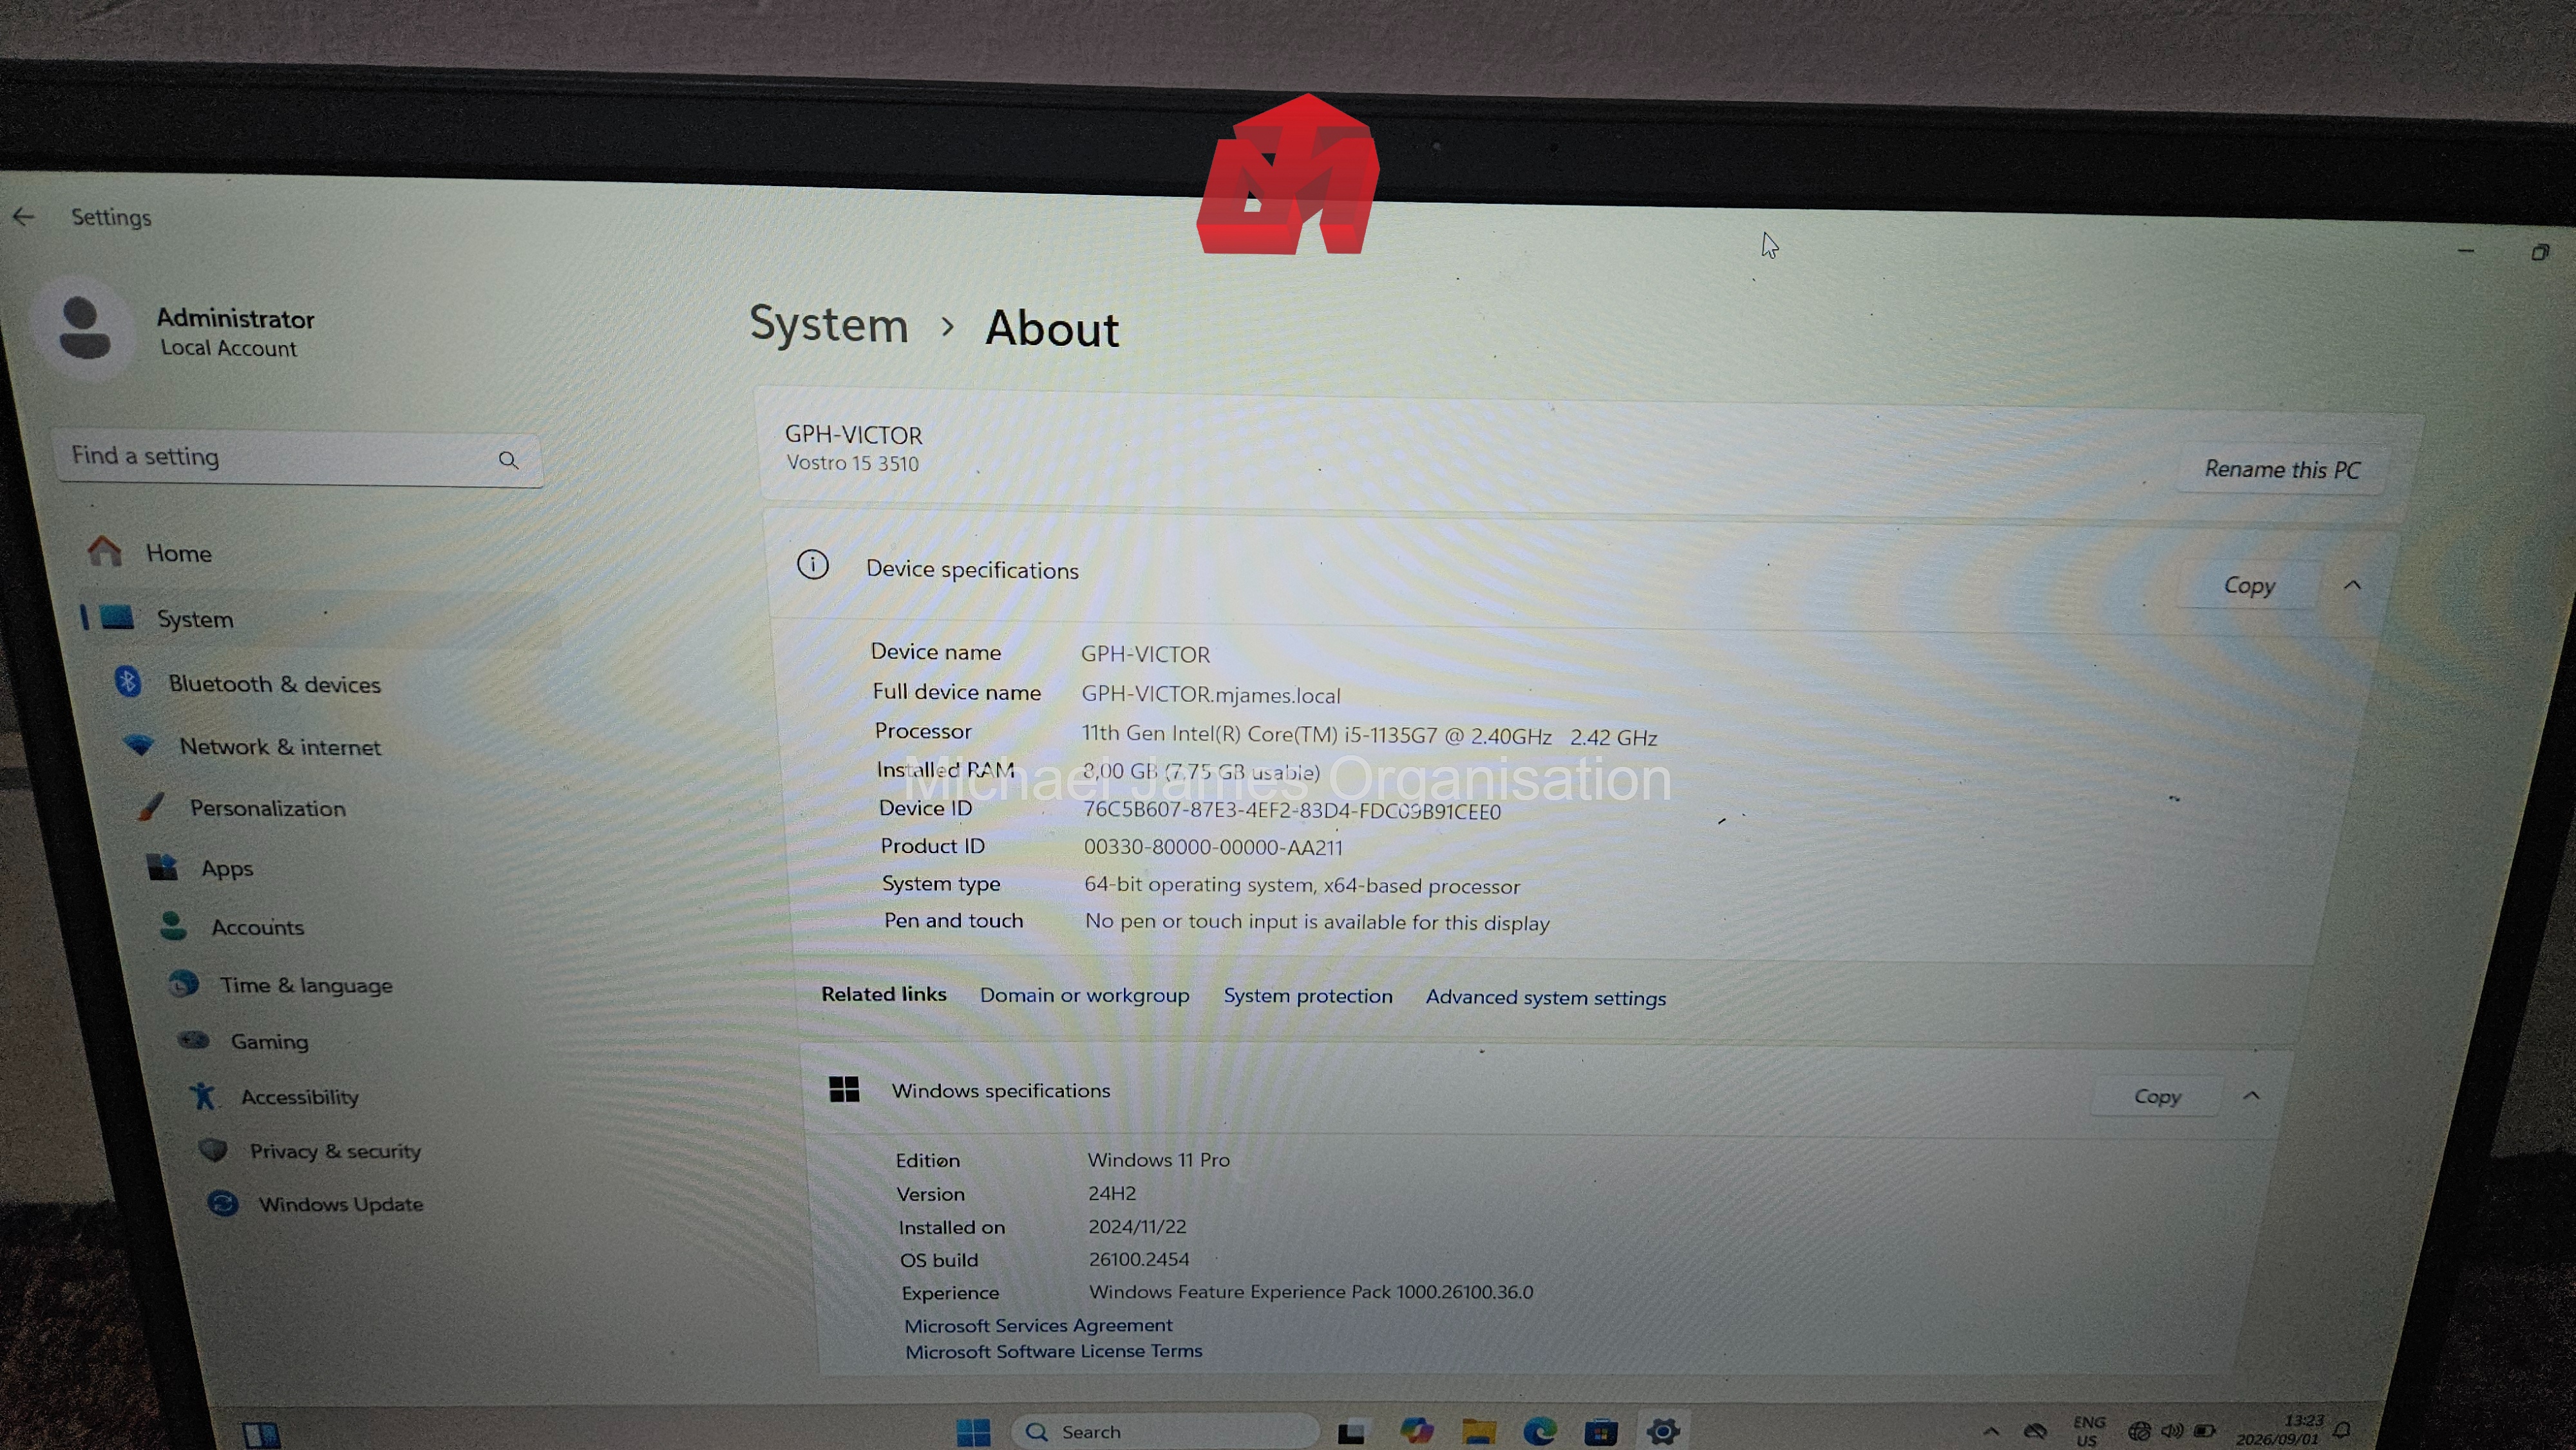Viewport: 2576px width, 1450px height.
Task: Click the Device specifications info icon
Action: pyautogui.click(x=812, y=565)
